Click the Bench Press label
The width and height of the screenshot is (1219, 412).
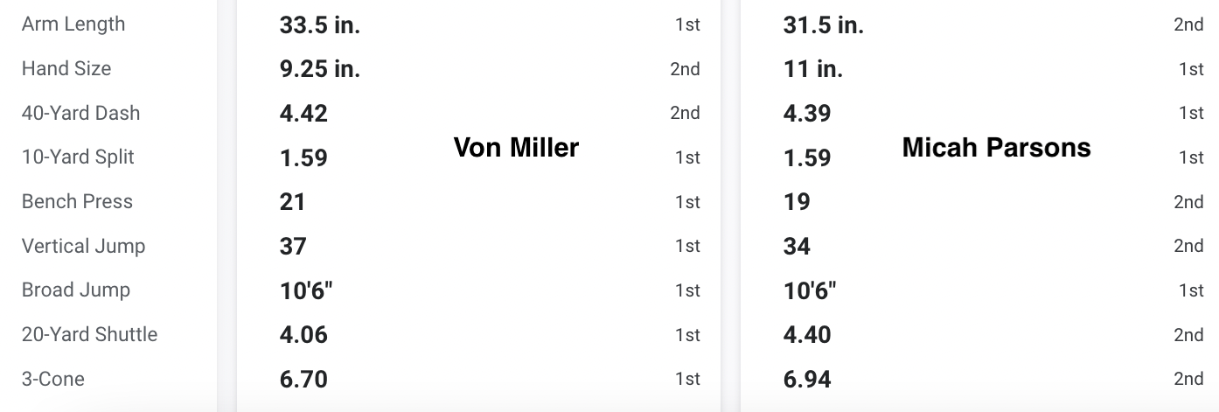[77, 201]
